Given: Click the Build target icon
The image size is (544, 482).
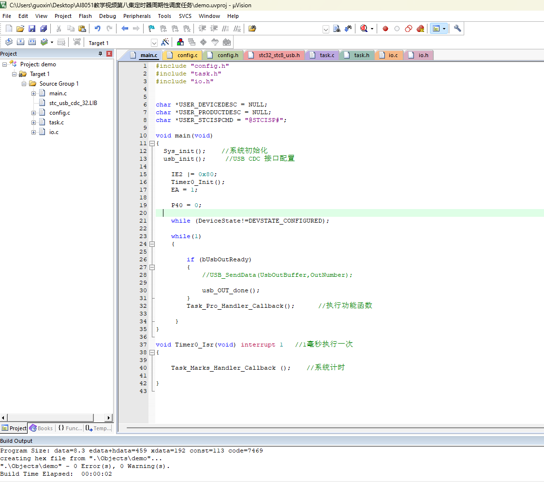Looking at the screenshot, I should click(x=20, y=42).
